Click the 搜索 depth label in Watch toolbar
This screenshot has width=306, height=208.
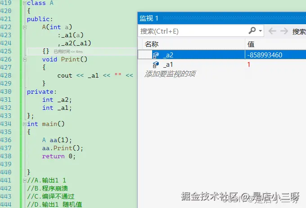pos(299,31)
